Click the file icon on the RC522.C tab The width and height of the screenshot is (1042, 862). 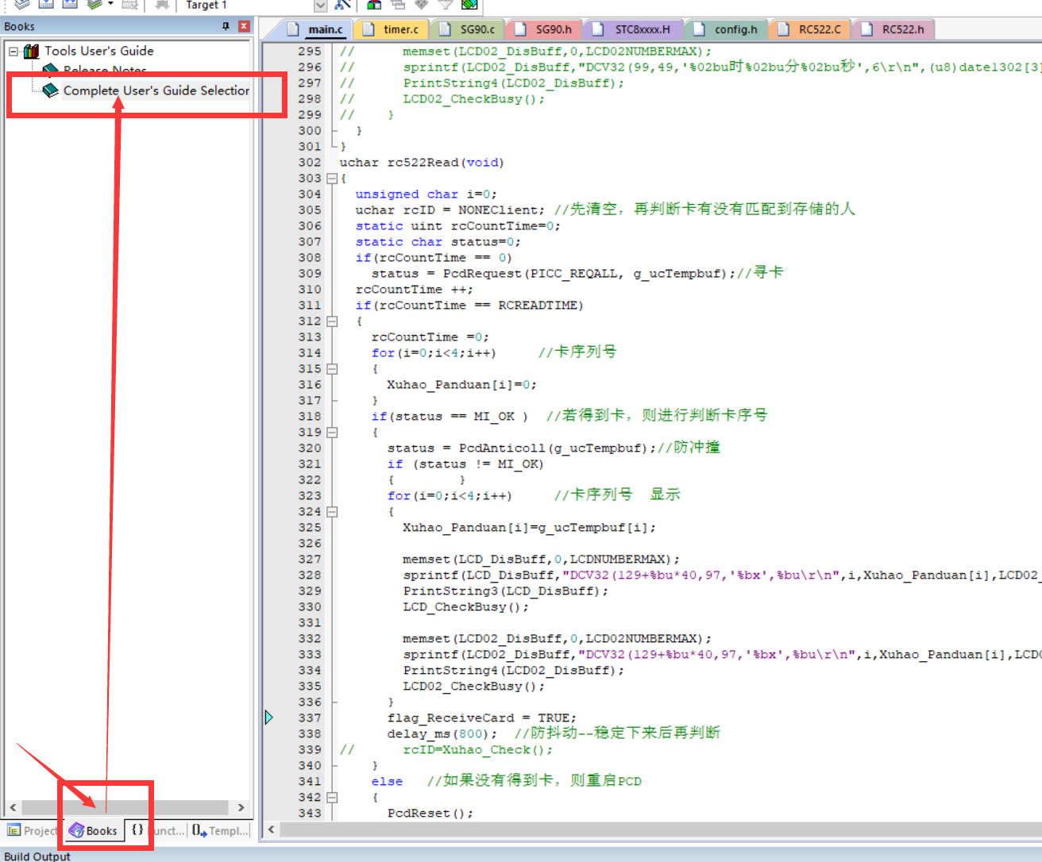(784, 29)
